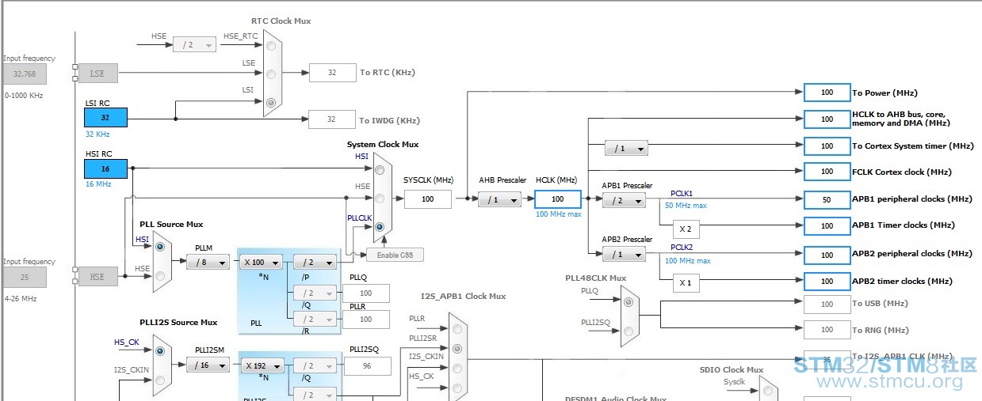Click the 'PLL Source Mux' label
The height and width of the screenshot is (401, 982).
click(x=171, y=225)
